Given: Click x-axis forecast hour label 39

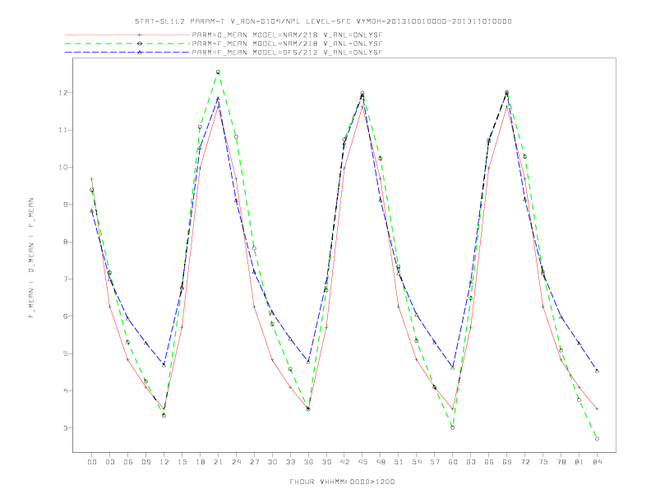Looking at the screenshot, I should click(x=326, y=462).
